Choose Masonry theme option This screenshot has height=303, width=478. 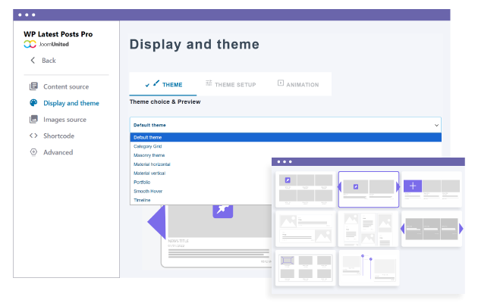pos(149,155)
